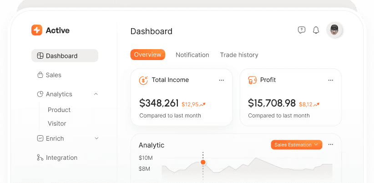Open the user profile avatar

334,30
